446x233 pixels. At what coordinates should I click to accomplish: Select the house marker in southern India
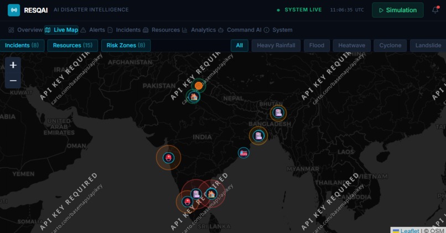211,194
